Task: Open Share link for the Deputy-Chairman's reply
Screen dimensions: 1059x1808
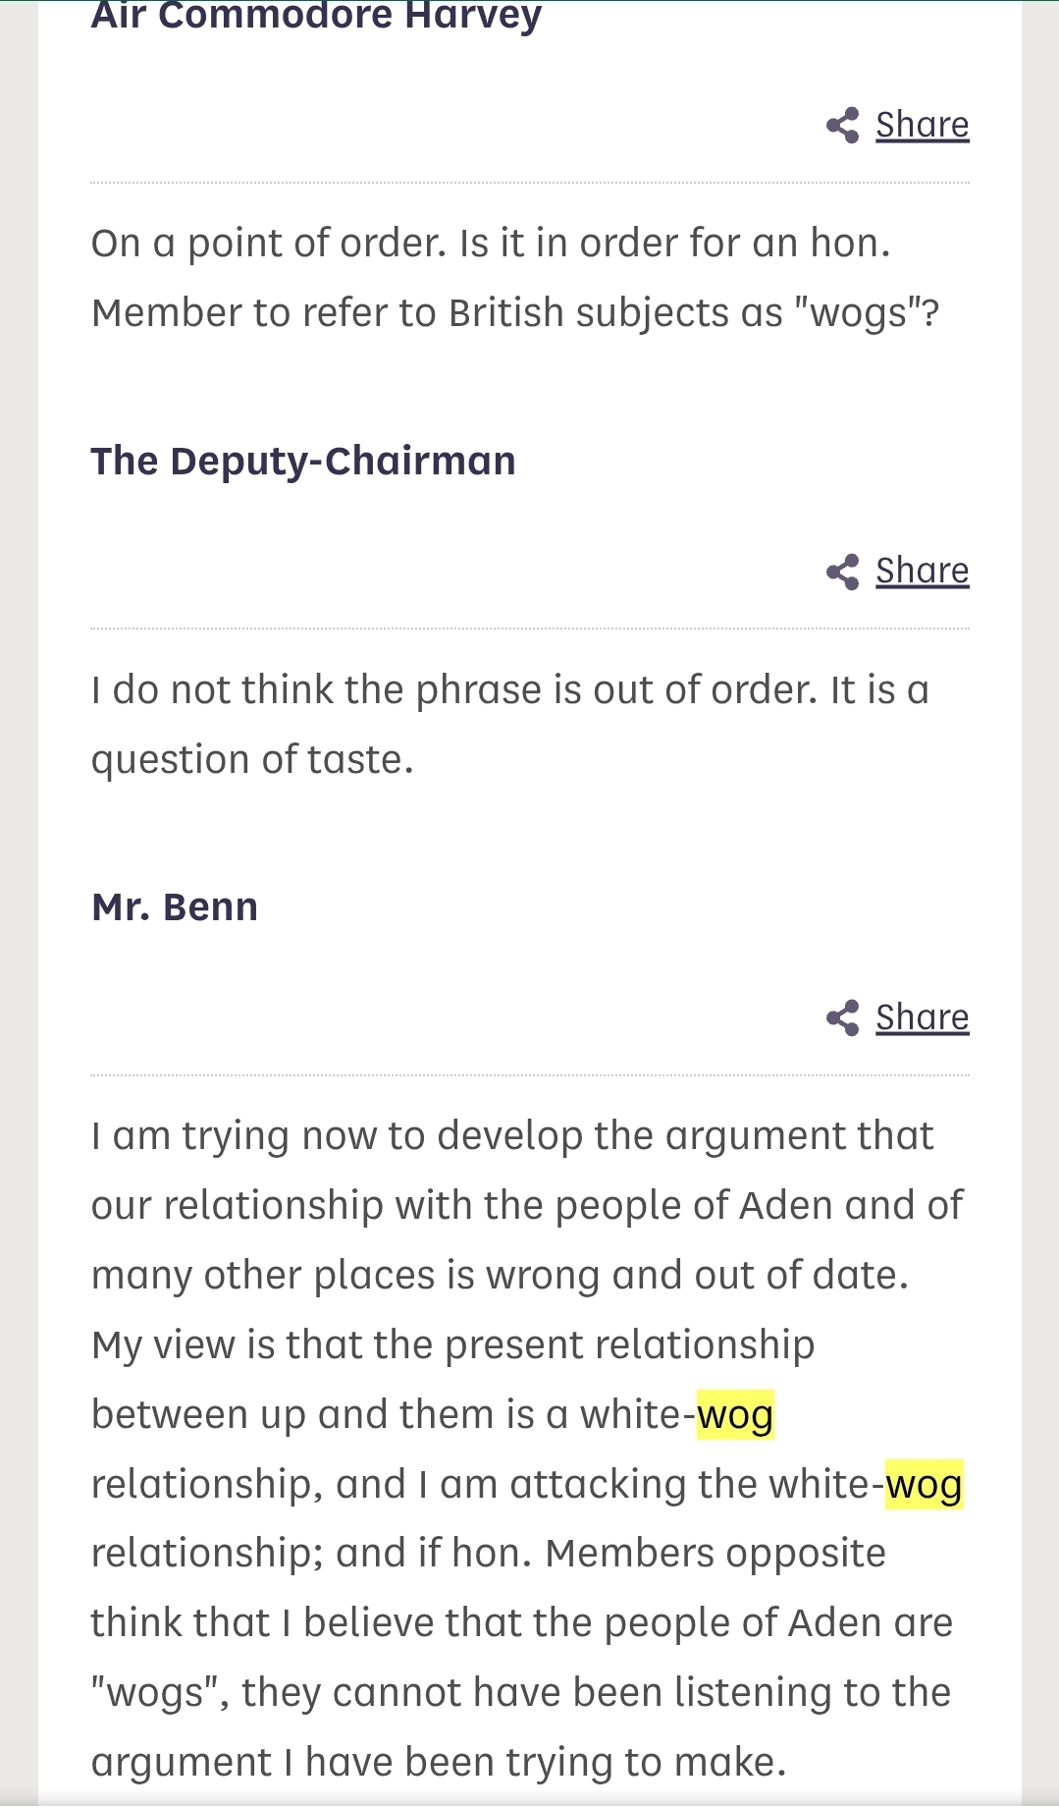Action: click(922, 572)
